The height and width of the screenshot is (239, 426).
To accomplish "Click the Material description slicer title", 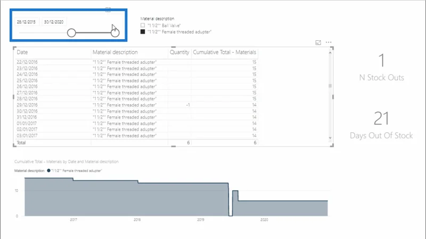I will [x=157, y=19].
